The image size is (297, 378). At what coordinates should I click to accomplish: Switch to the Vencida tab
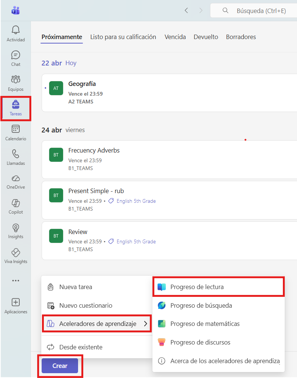click(175, 37)
